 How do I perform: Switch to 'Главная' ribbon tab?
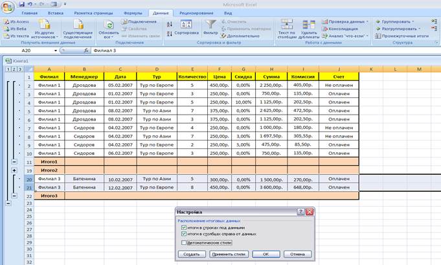30,13
